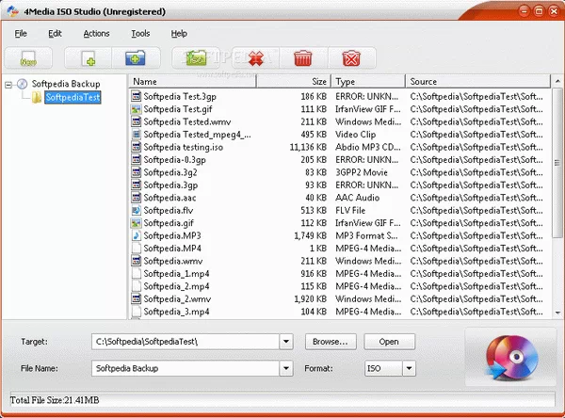Open the File Name dropdown arrow
The image size is (565, 418).
tap(286, 368)
